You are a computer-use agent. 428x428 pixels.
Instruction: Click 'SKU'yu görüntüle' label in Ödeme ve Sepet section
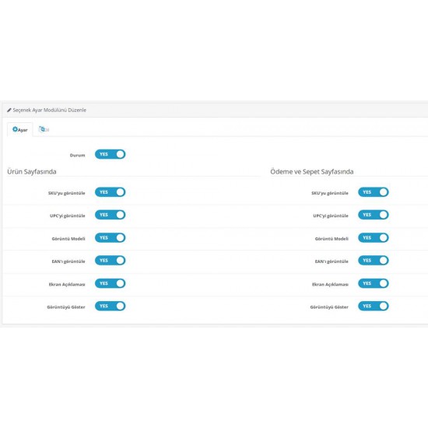click(330, 193)
